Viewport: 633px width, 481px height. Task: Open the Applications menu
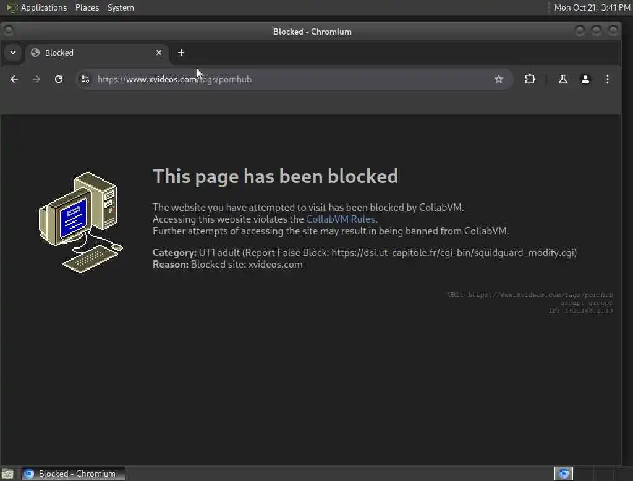[x=44, y=7]
